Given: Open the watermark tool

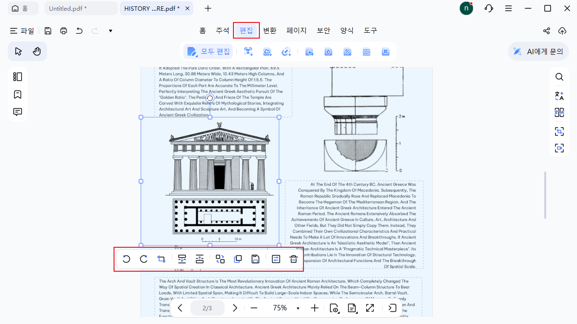Looking at the screenshot, I should 328,52.
